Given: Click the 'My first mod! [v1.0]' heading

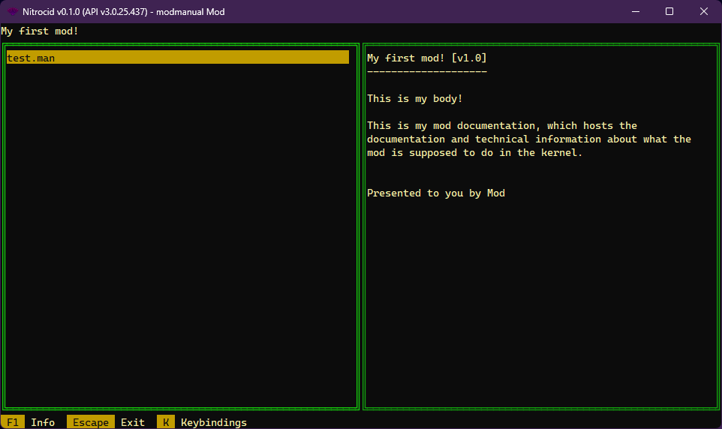Looking at the screenshot, I should pos(427,58).
